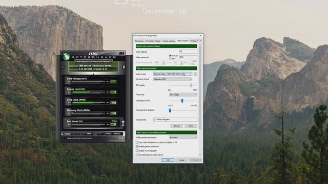Click the tab strip scroll right arrow
The width and height of the screenshot is (328, 184).
click(200, 41)
